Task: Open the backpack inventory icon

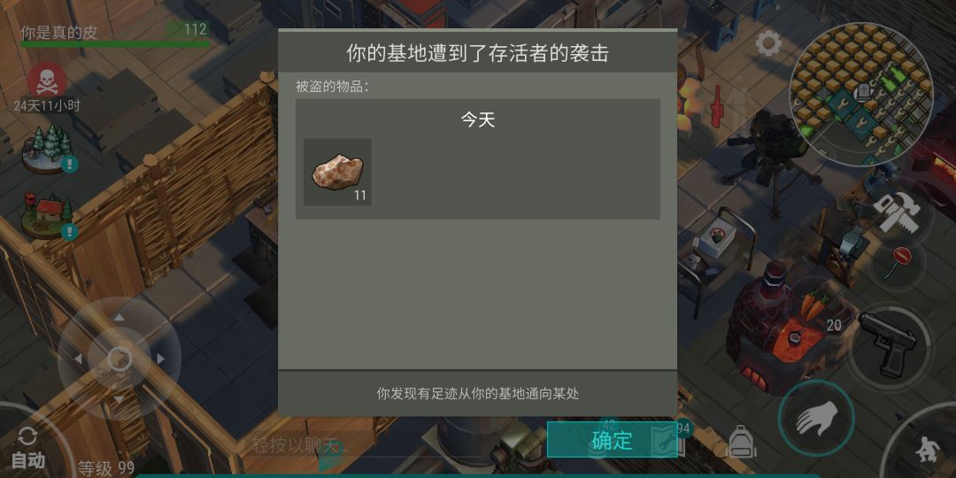Action: pos(742,442)
